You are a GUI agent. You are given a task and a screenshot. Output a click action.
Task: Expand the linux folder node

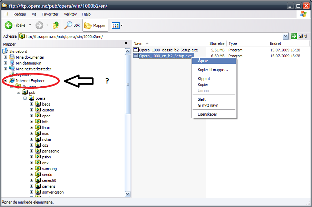pyautogui.click(x=31, y=127)
